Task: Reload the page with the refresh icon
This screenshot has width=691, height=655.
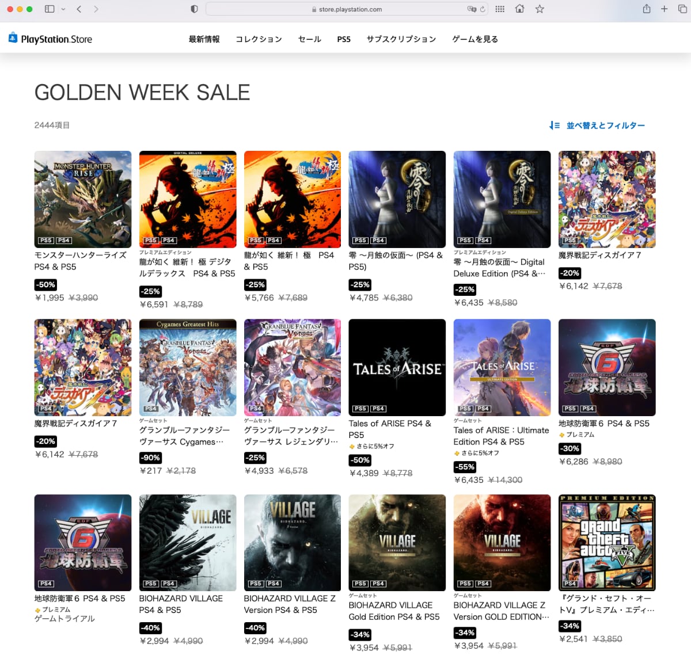Action: tap(483, 9)
